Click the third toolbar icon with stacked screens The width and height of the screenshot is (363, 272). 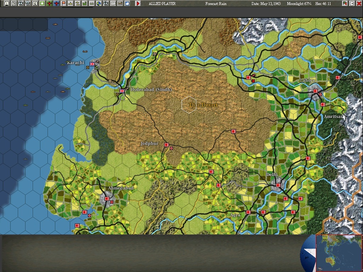coord(21,4)
